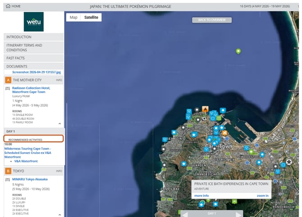Click the blue marker at the harbour breakwater tip

pos(223,110)
